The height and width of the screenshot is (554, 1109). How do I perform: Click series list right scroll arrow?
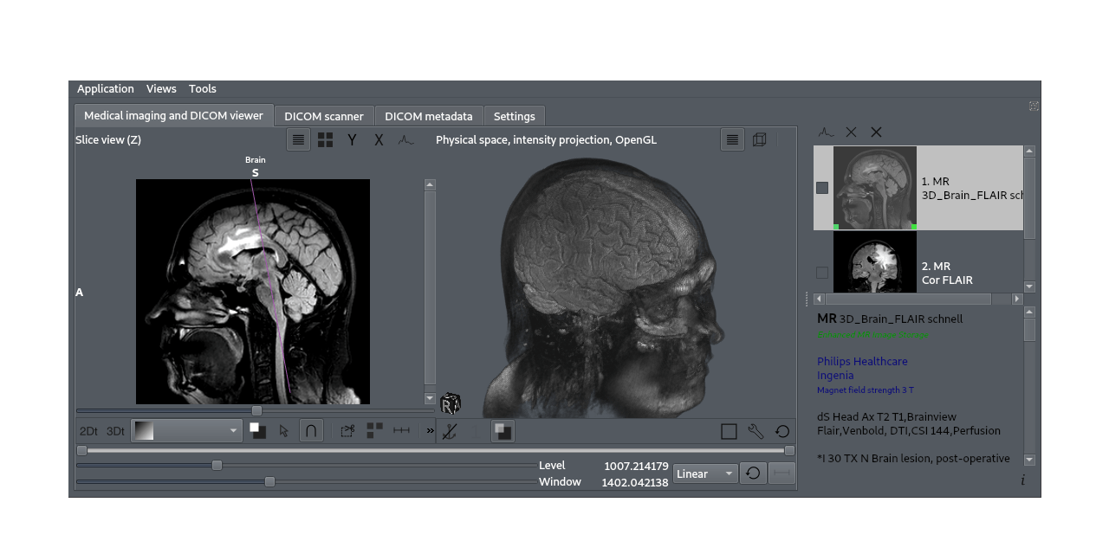coord(1017,299)
